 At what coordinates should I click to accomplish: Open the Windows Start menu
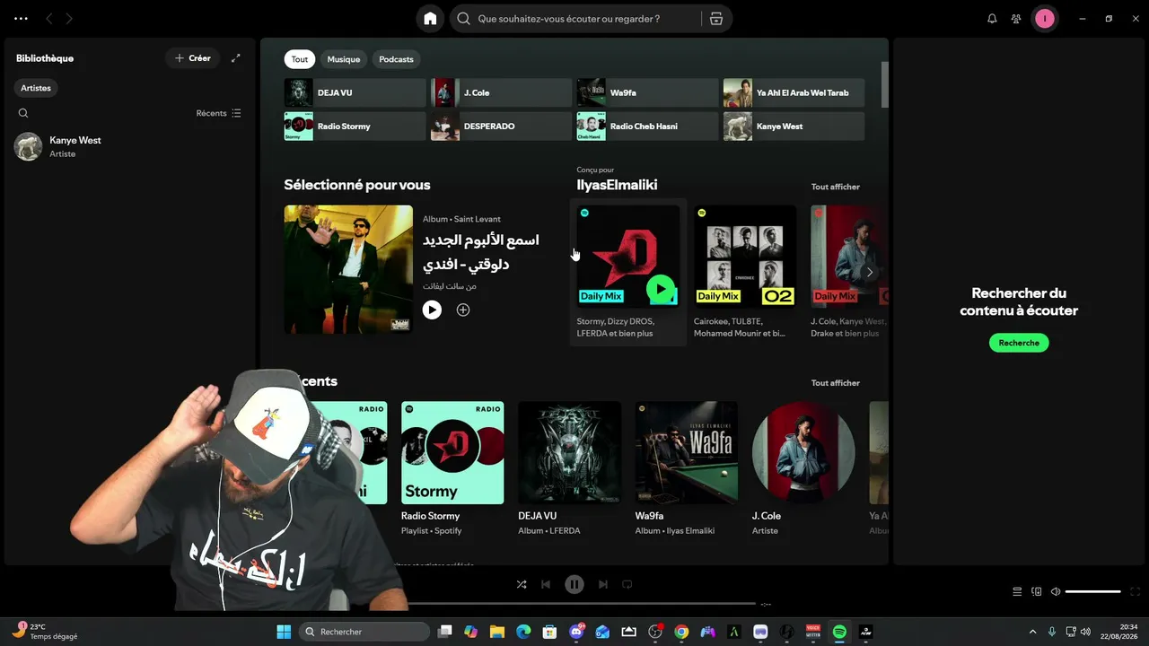284,632
